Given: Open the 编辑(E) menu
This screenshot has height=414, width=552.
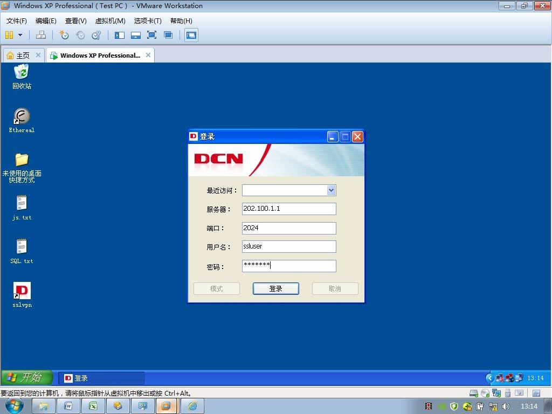Looking at the screenshot, I should (46, 21).
